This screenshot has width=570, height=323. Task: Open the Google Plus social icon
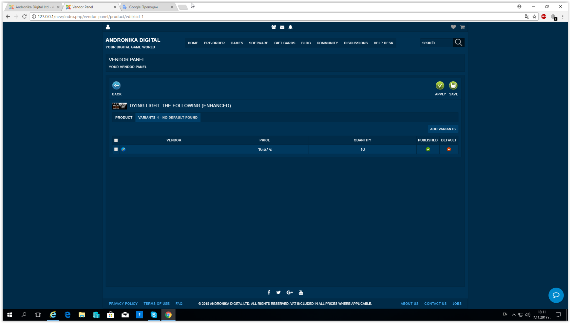pyautogui.click(x=289, y=292)
